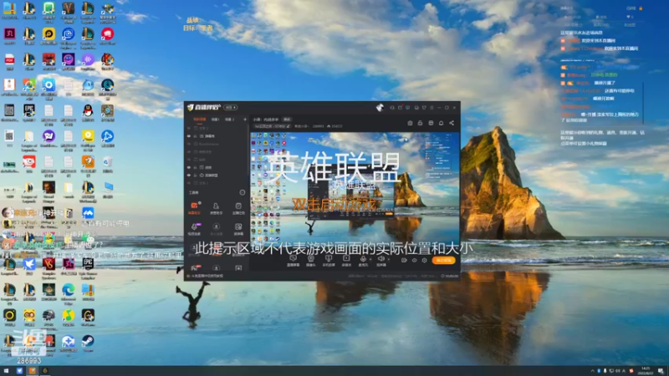The height and width of the screenshot is (376, 669).
Task: Switch to the 场景2 scene tab
Action: click(x=229, y=119)
